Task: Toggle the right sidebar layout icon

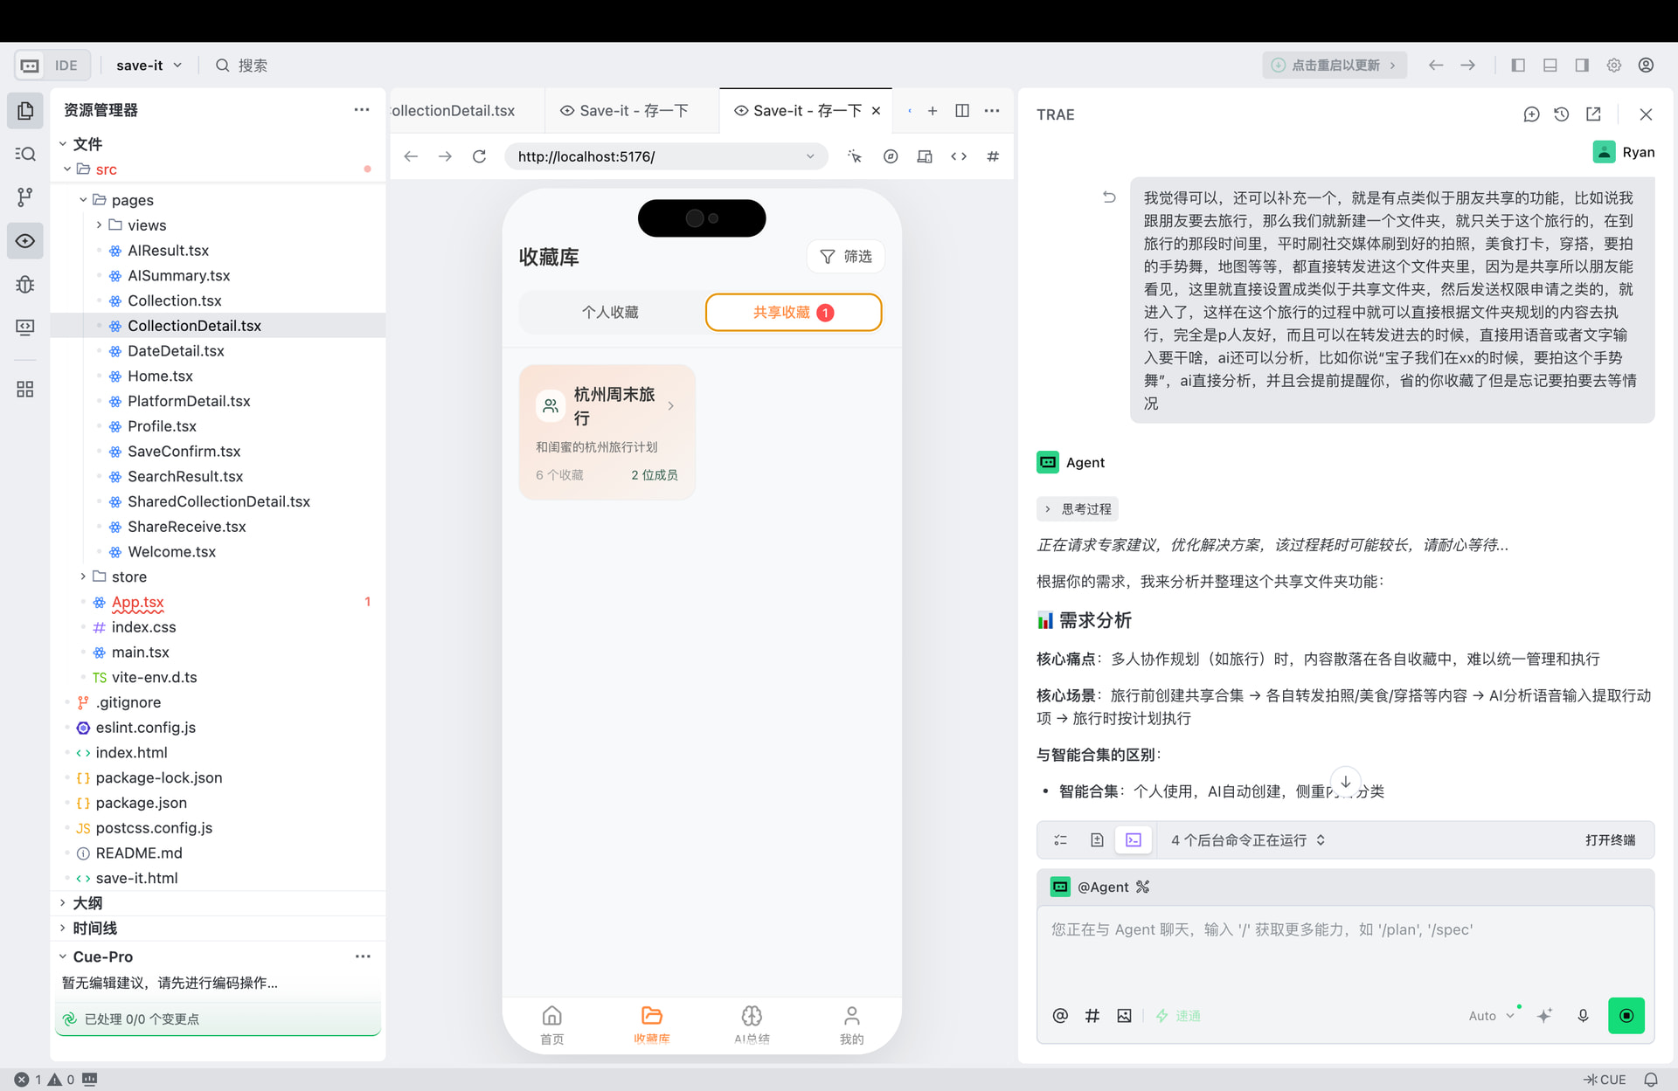Action: pyautogui.click(x=1582, y=66)
